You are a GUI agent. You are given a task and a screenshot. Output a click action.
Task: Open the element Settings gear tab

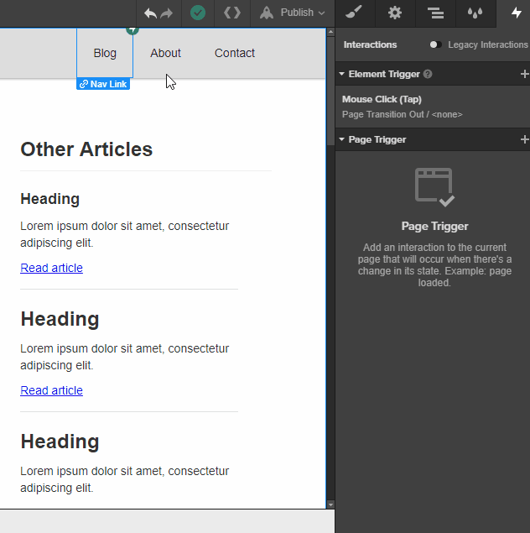[395, 13]
